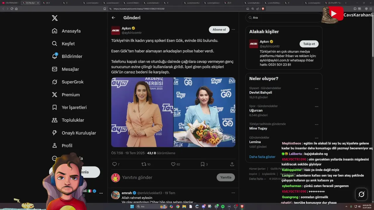Viewport: 374px width, 210px height.
Task: Open Grok floating button
Action: [x=361, y=194]
